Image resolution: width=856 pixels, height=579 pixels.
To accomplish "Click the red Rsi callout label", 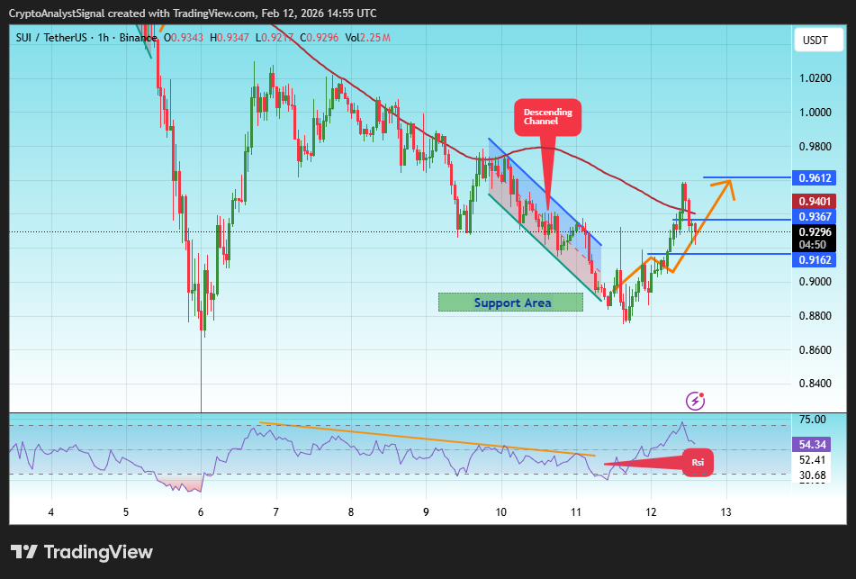I will pos(698,463).
